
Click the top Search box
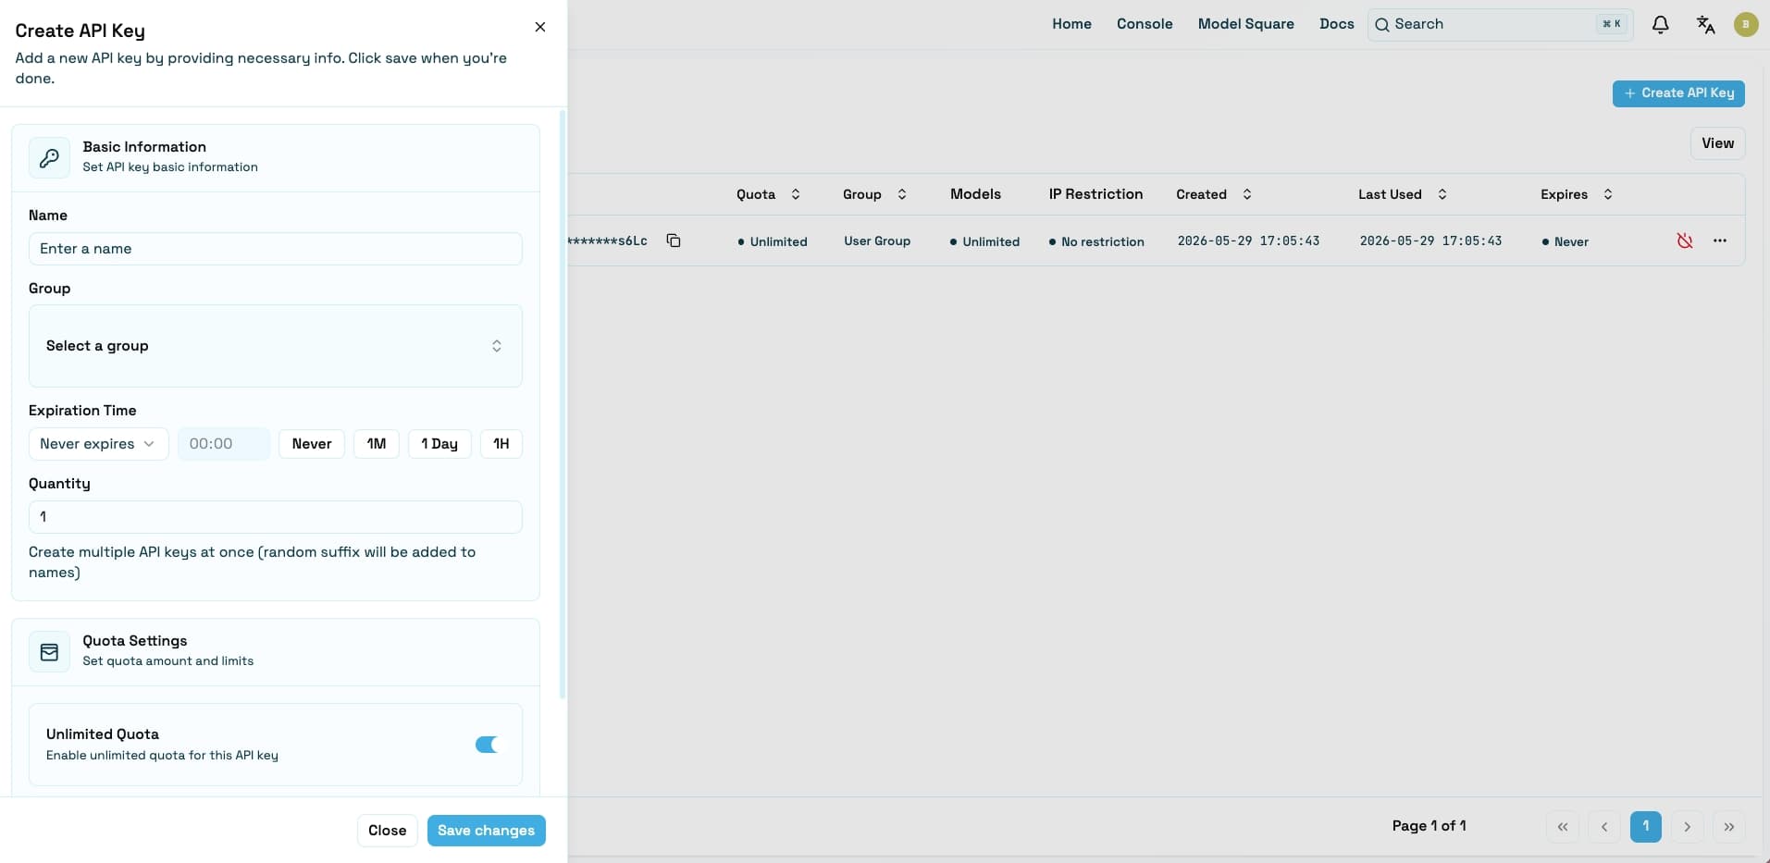[1500, 25]
